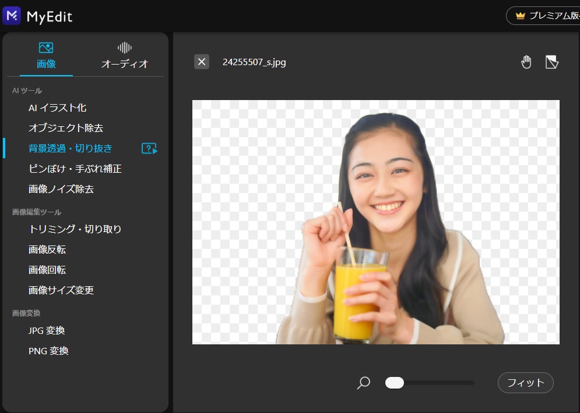This screenshot has width=580, height=413.
Task: Click the AI ツール section heading
Action: pyautogui.click(x=27, y=91)
